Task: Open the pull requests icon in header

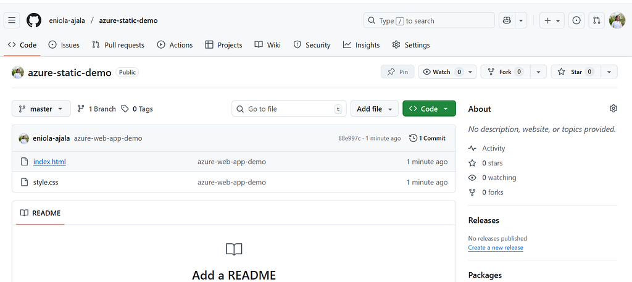Action: pos(597,20)
